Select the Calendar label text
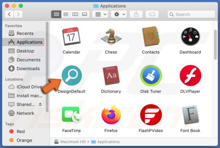 [71, 52]
